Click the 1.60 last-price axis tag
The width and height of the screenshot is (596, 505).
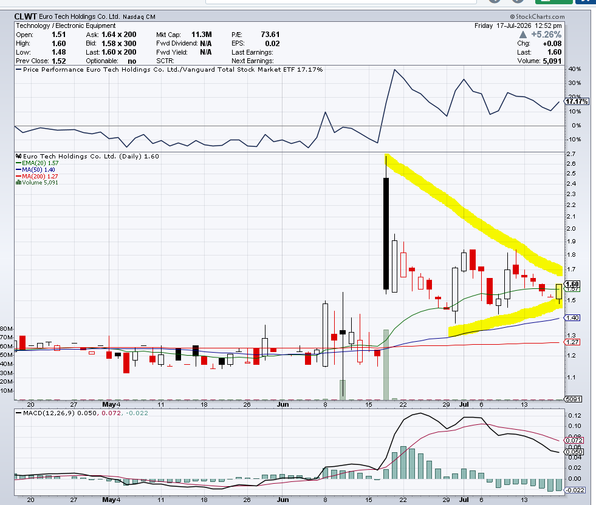(x=572, y=284)
